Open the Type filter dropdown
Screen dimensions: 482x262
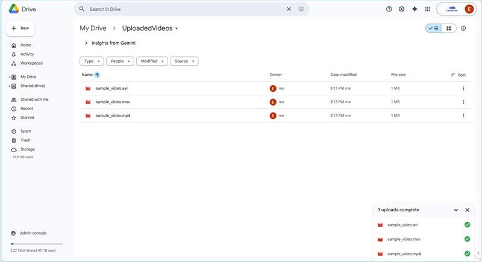point(92,61)
